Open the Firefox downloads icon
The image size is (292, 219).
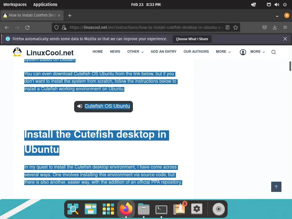(275, 28)
